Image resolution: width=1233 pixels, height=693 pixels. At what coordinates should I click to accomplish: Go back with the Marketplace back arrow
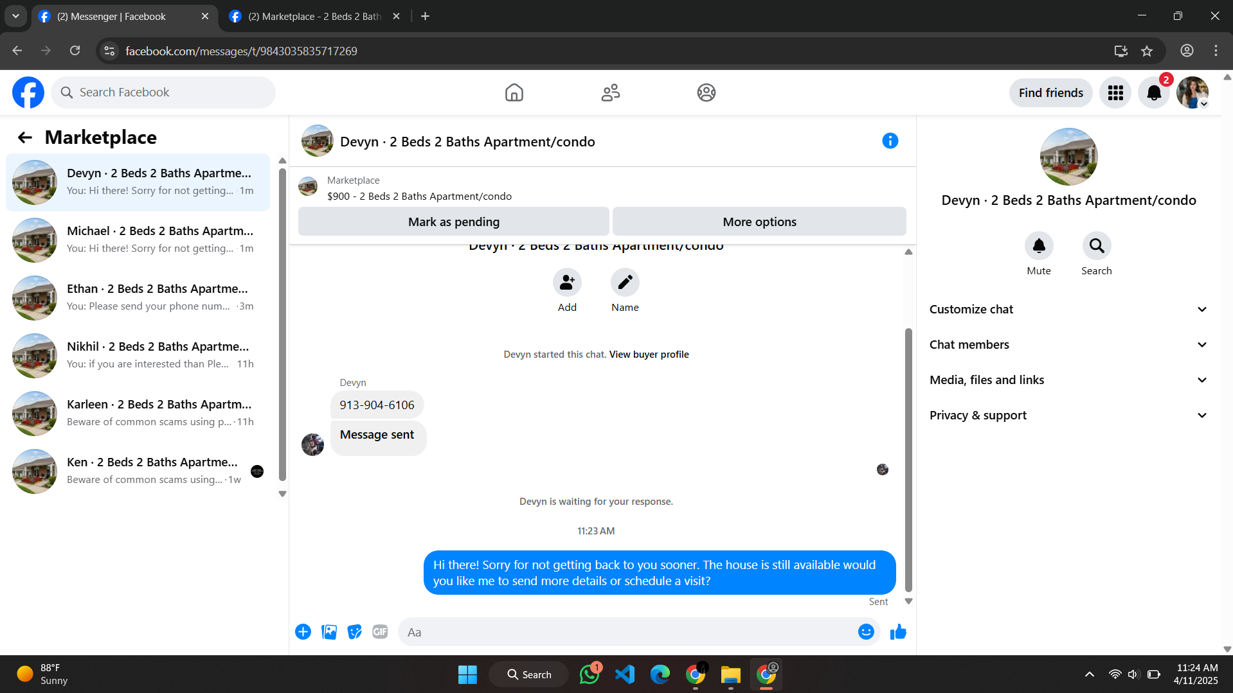(25, 137)
